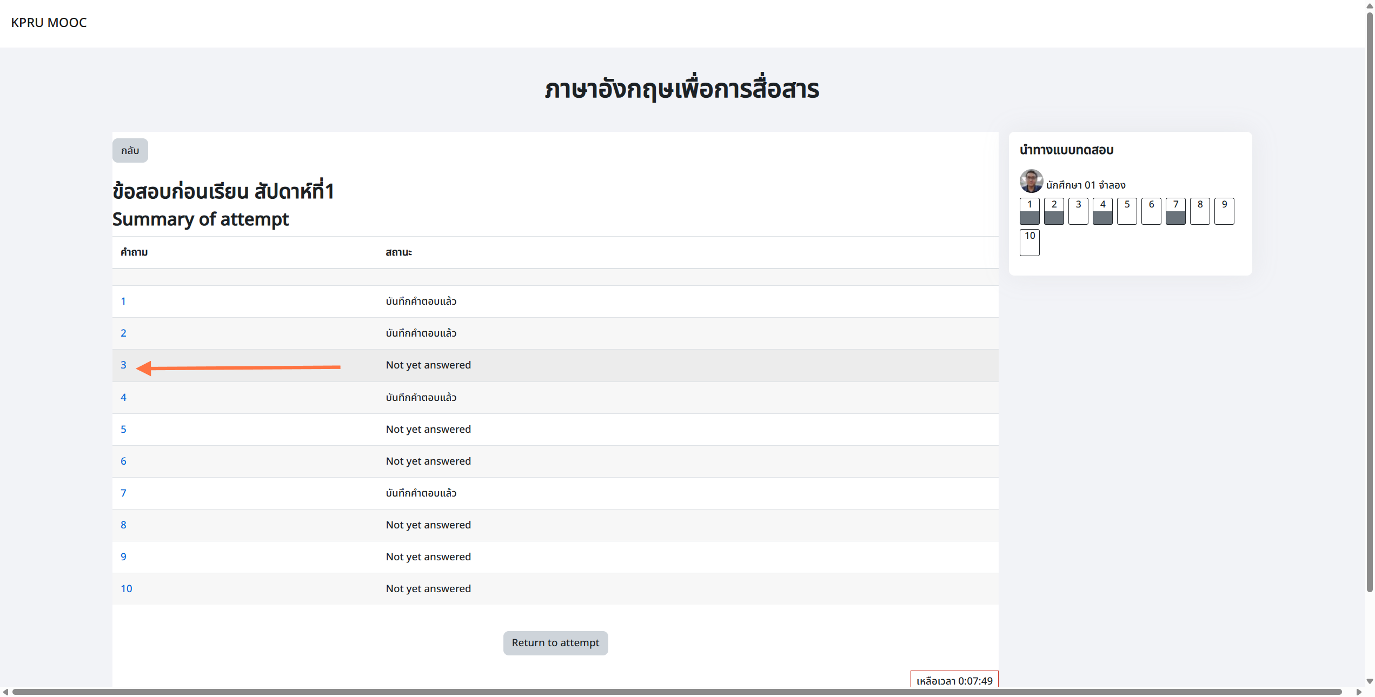This screenshot has width=1375, height=697.
Task: Open question 9 link in summary table
Action: click(x=123, y=557)
